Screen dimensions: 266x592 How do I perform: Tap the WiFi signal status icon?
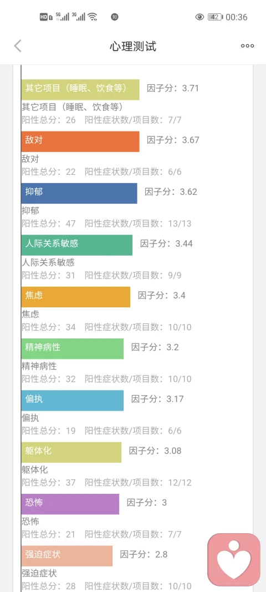click(x=93, y=17)
